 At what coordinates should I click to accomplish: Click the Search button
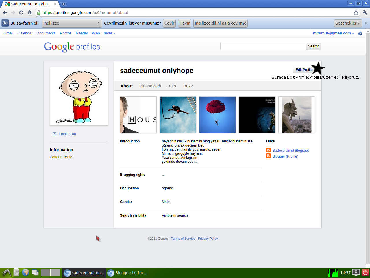[314, 46]
